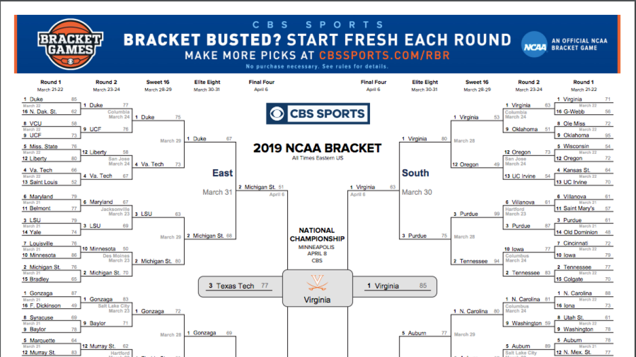This screenshot has height=357, width=636.
Task: Click the NCAA blue circle logo
Action: (x=534, y=44)
